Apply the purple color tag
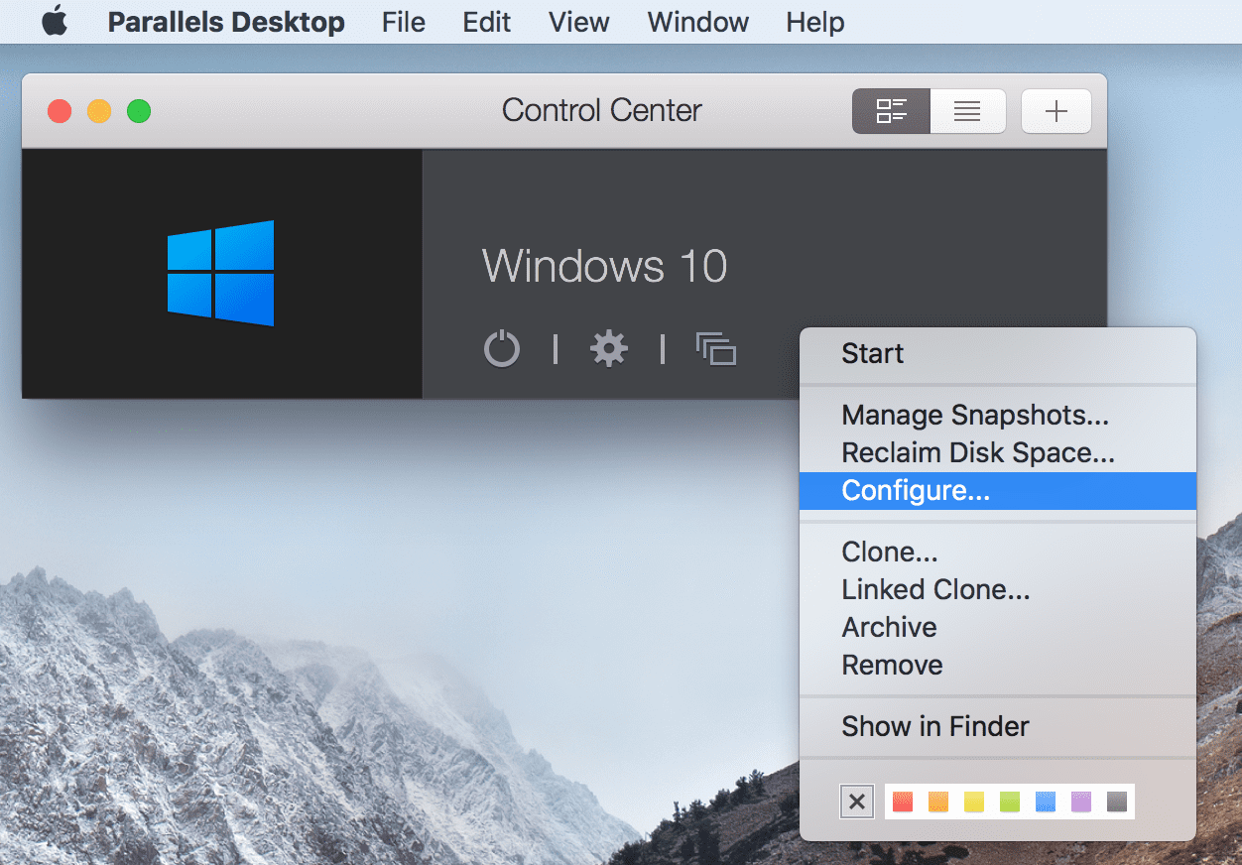This screenshot has width=1242, height=865. pos(1081,802)
